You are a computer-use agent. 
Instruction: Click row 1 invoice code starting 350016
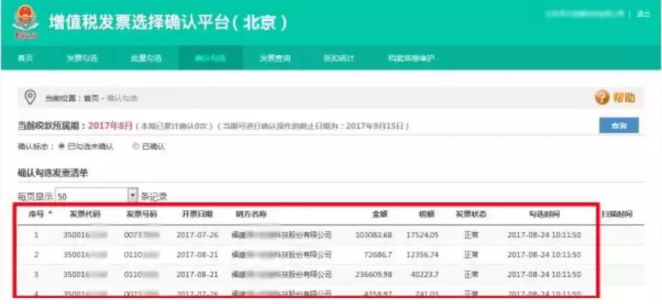(85, 235)
